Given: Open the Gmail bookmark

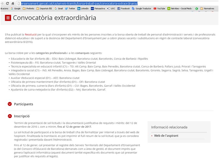Looking at the screenshot, I should coord(59,9).
